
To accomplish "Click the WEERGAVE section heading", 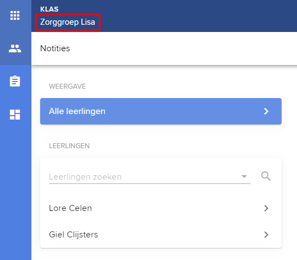I will pyautogui.click(x=68, y=86).
